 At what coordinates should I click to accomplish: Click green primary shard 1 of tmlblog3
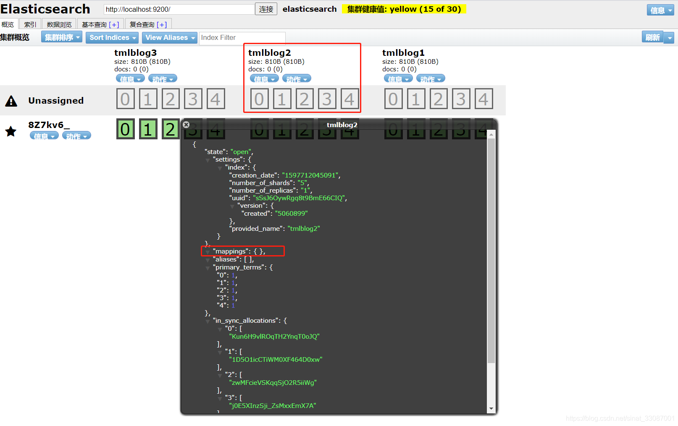pyautogui.click(x=148, y=129)
